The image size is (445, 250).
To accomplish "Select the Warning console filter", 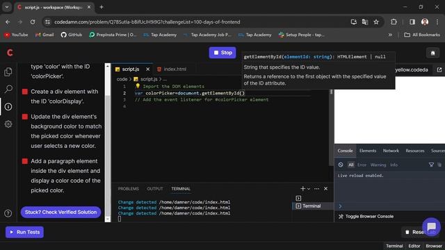I will [x=378, y=165].
